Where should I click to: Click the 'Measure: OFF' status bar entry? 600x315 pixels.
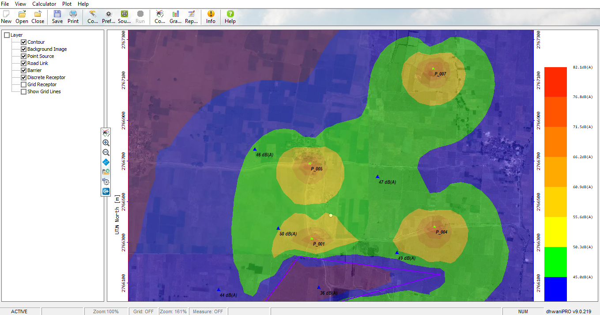click(x=208, y=311)
